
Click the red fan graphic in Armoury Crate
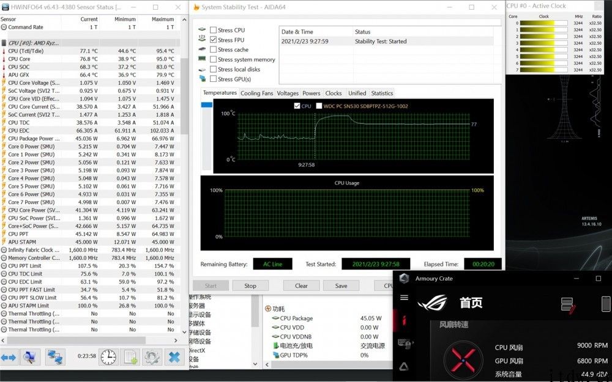coord(463,359)
